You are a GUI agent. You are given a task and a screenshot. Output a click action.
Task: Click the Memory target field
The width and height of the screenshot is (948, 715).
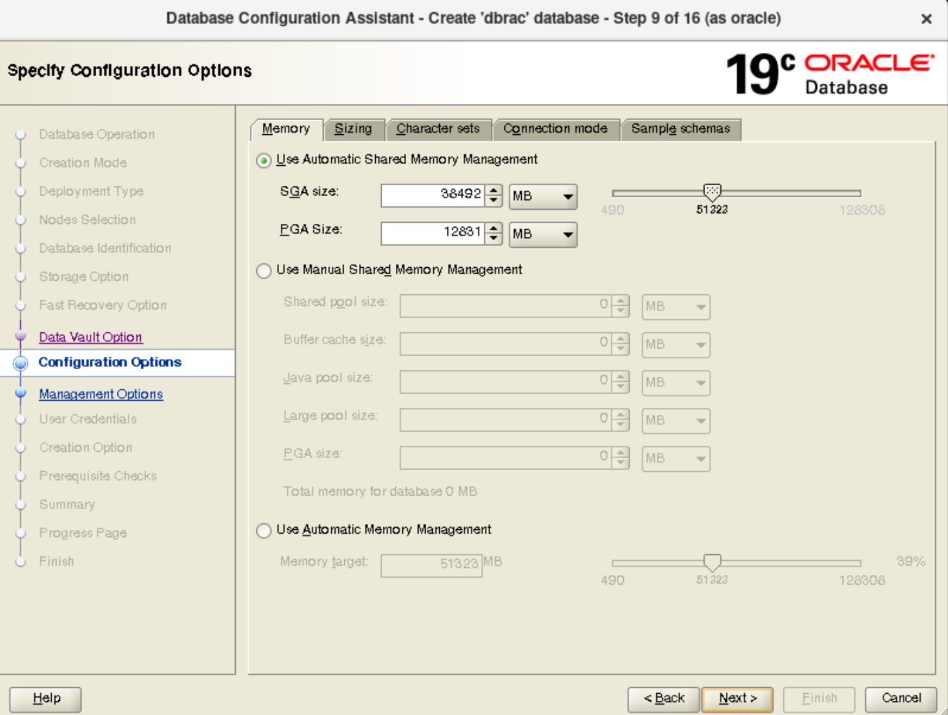(431, 565)
